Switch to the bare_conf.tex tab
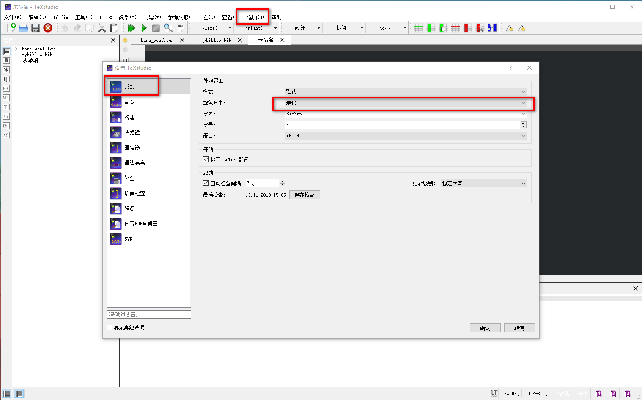The image size is (642, 400). click(157, 40)
